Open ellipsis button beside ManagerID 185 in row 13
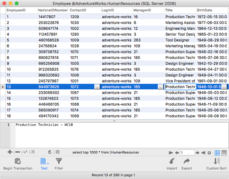 [160, 87]
